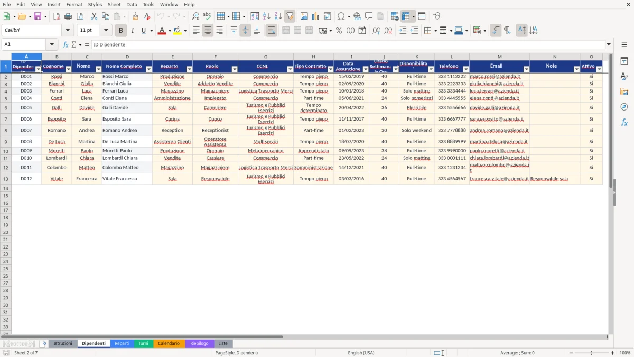This screenshot has height=357, width=634.
Task: Open the Name Box dropdown arrow
Action: click(x=52, y=44)
